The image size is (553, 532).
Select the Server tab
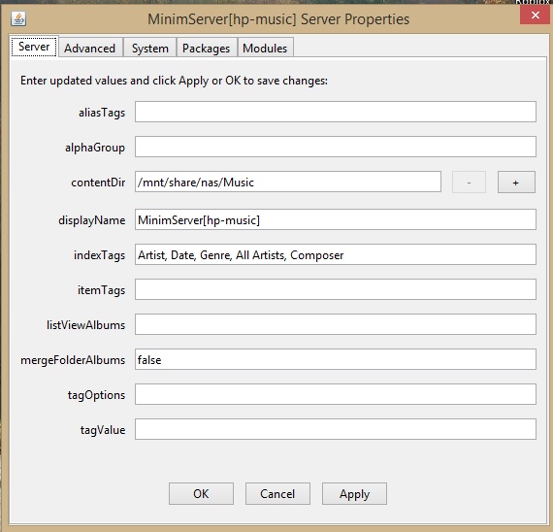tap(34, 47)
